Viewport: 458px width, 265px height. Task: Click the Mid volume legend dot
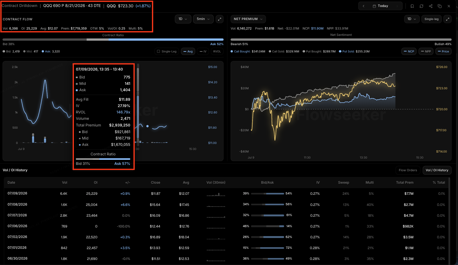pyautogui.click(x=25, y=51)
